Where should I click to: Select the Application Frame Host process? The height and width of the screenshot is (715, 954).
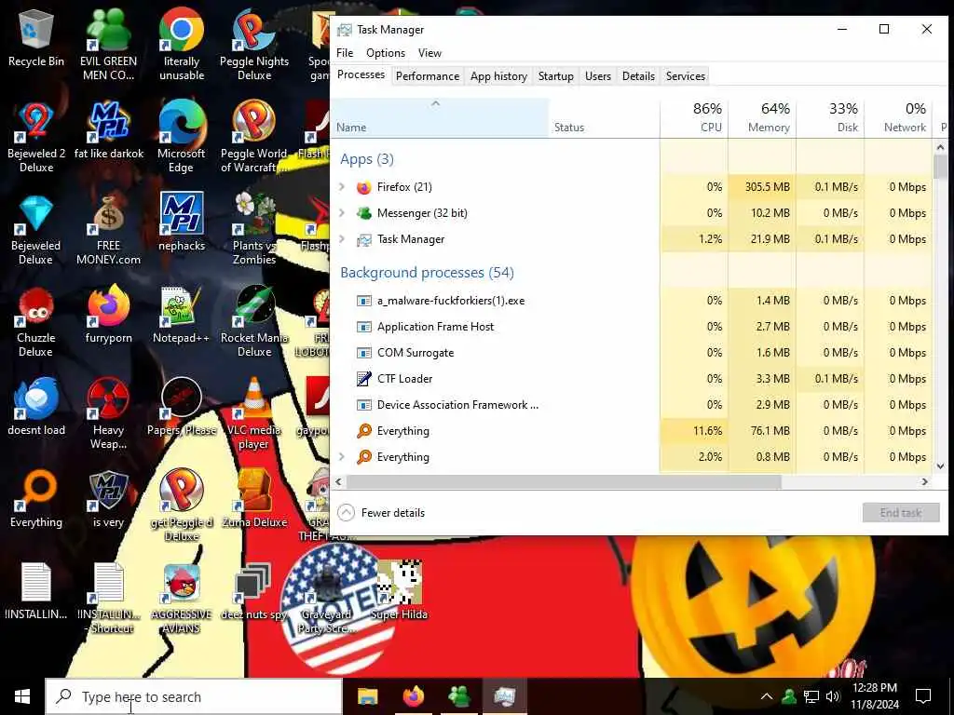click(x=631, y=327)
